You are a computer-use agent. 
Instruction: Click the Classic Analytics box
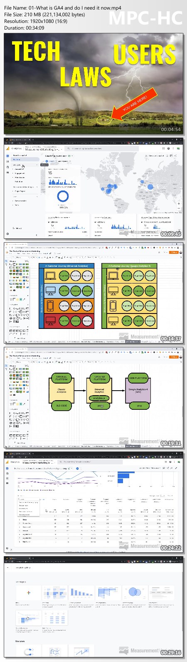click(x=62, y=391)
